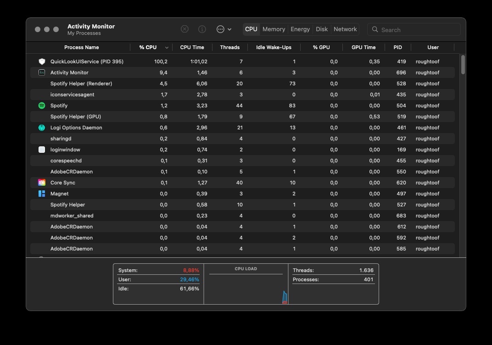The width and height of the screenshot is (492, 345).
Task: Click the Core Sync thread count 40
Action: tap(240, 183)
